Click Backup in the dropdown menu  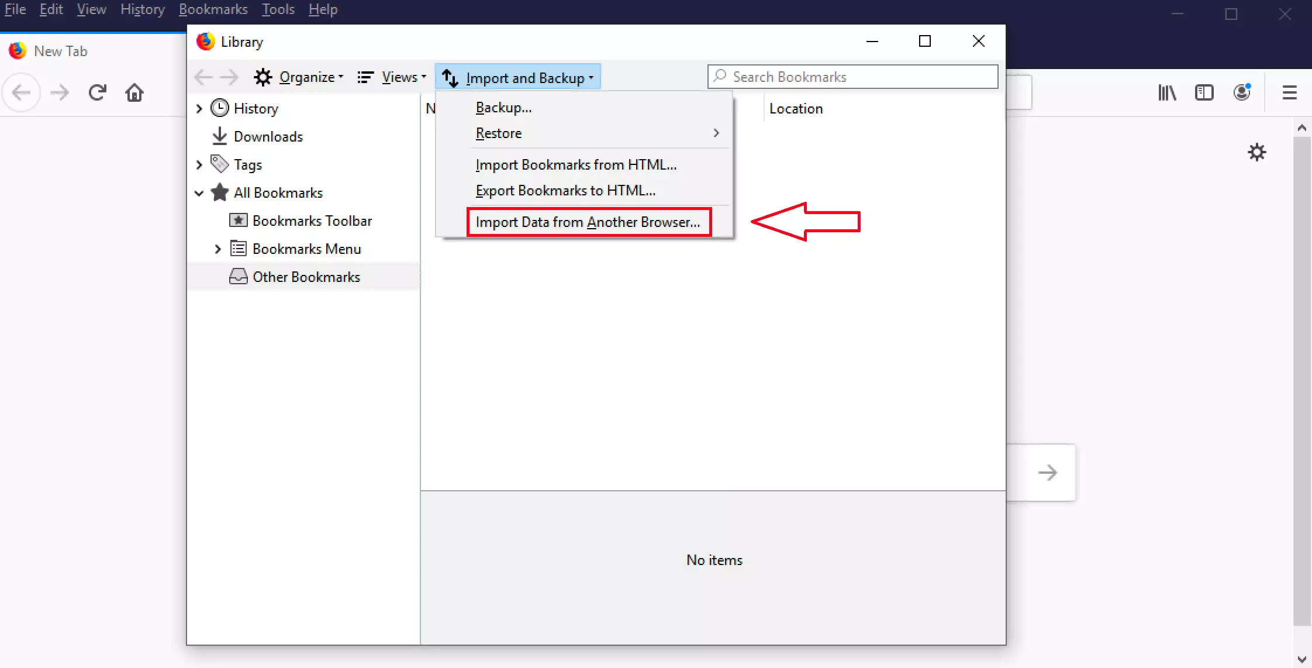[504, 106]
